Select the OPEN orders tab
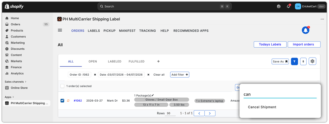This screenshot has height=124, width=329. tap(93, 62)
